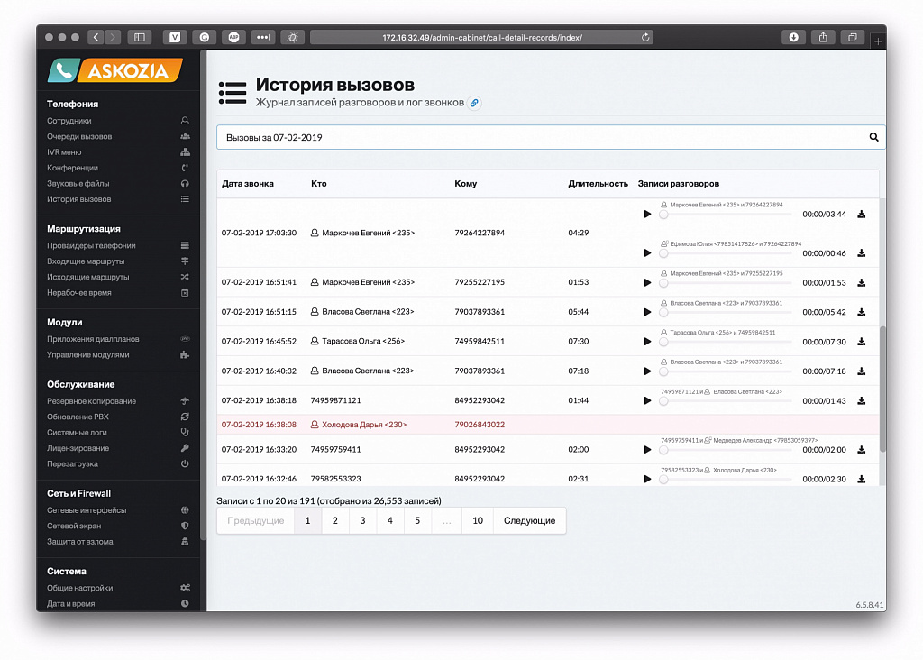Viewport: 923px width, 660px height.
Task: Click the Следующие pagination button
Action: (x=530, y=520)
